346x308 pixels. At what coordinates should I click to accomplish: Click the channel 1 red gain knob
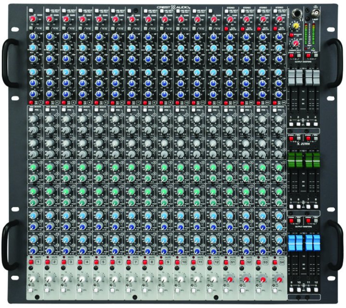click(x=32, y=19)
